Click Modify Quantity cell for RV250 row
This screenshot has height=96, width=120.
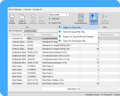[109, 45]
